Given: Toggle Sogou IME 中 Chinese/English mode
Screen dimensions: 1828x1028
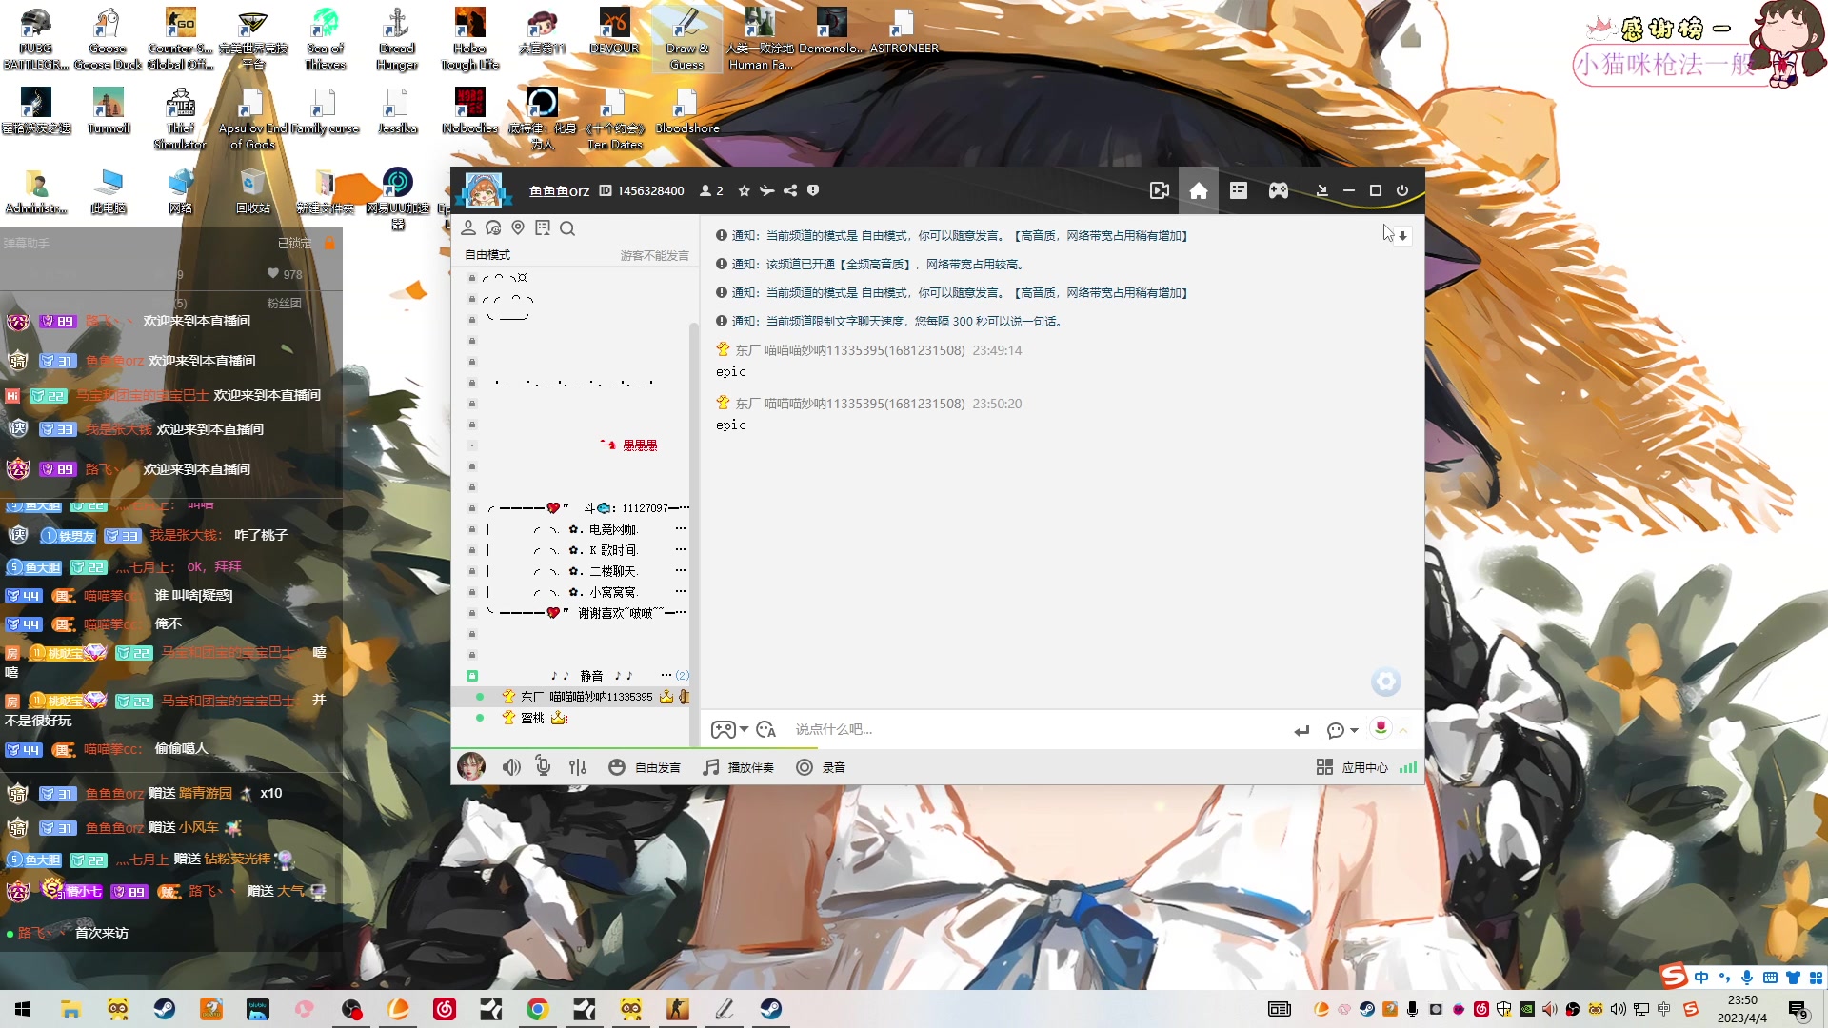Looking at the screenshot, I should pos(1700,978).
